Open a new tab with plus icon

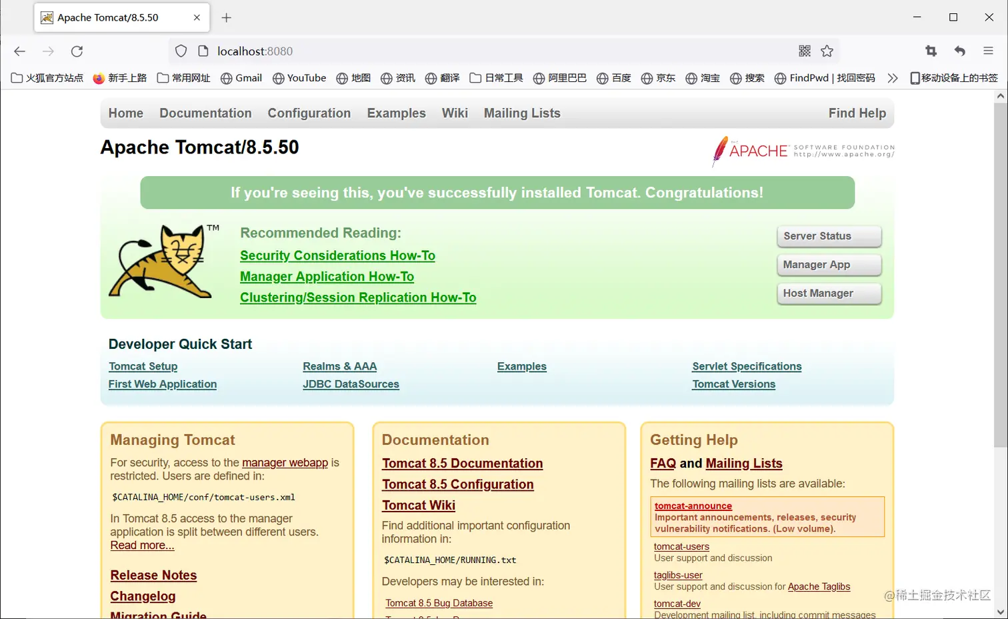[x=227, y=17]
